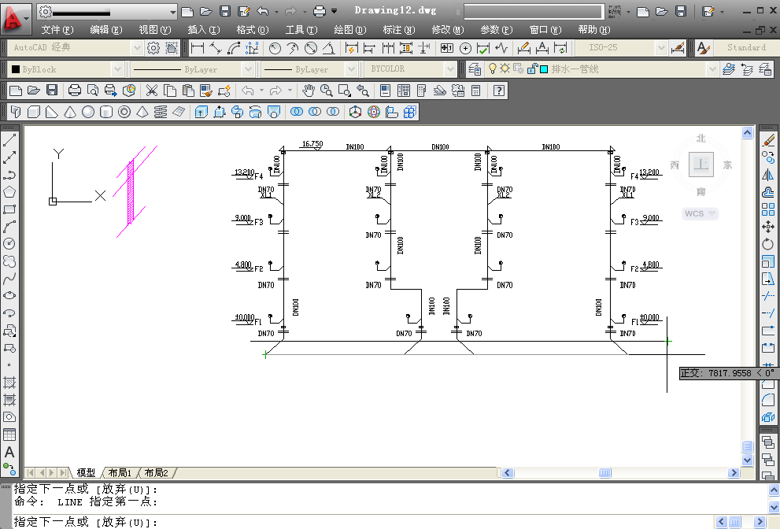780x529 pixels.
Task: Click the black ByBlock color swatch
Action: [x=16, y=69]
